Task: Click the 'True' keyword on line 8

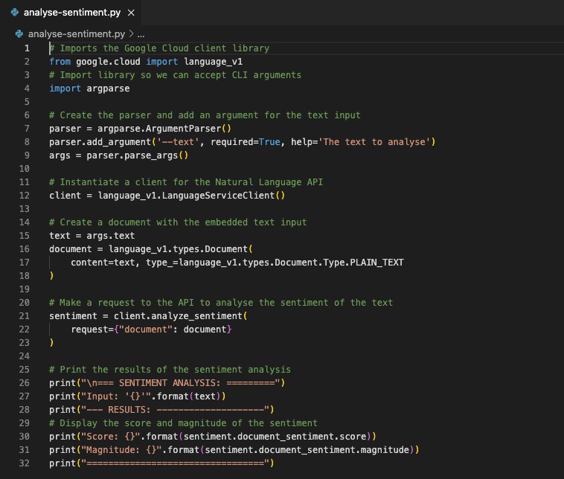Action: point(269,142)
